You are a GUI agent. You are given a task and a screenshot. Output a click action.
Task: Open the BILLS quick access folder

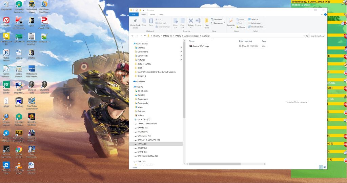click(140, 68)
